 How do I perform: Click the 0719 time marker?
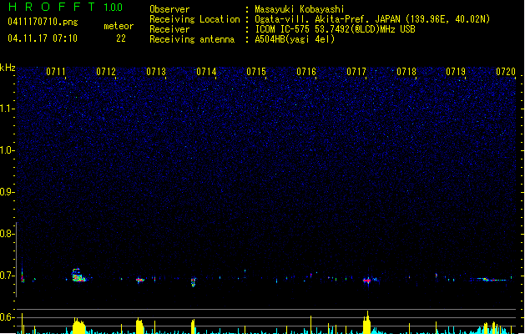456,72
